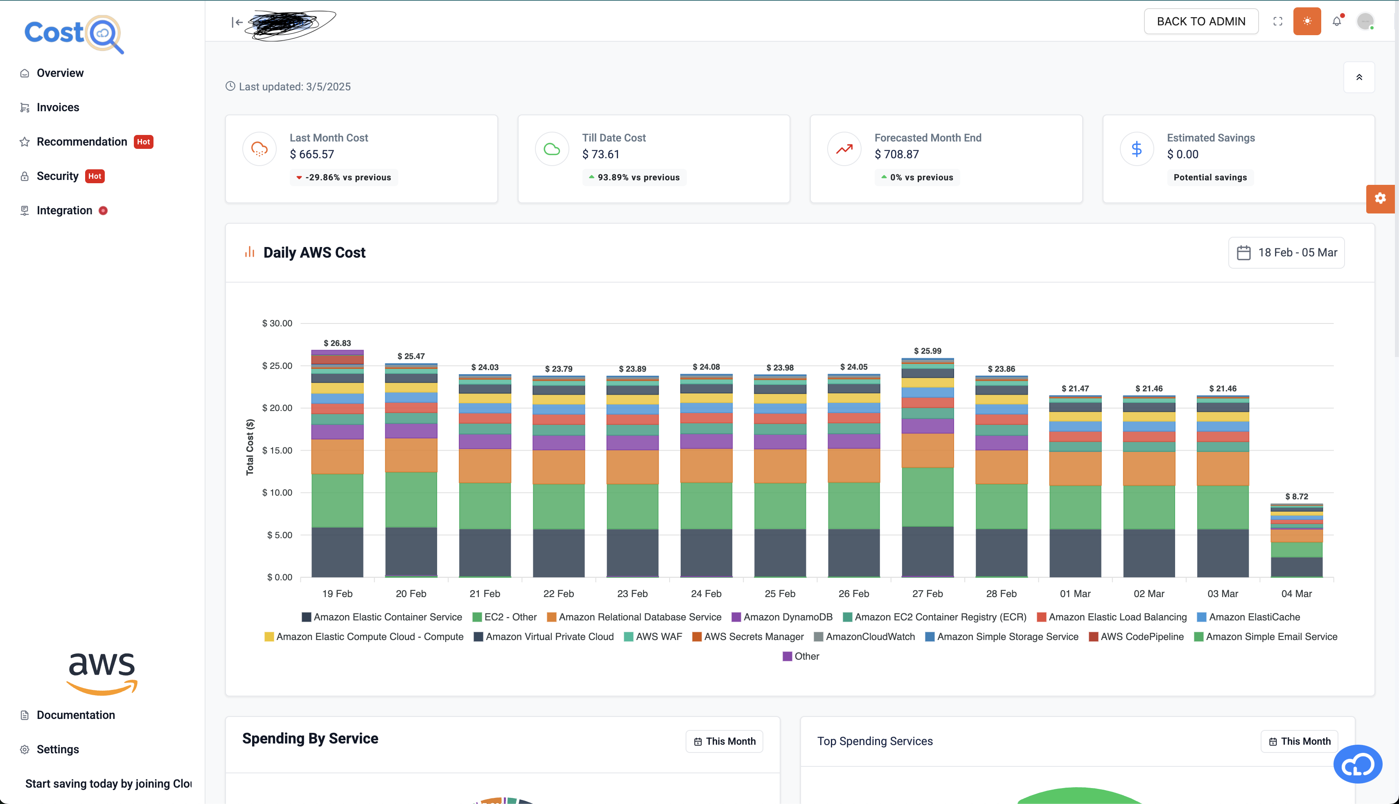The height and width of the screenshot is (804, 1399).
Task: Go to Invoices in sidebar
Action: (x=57, y=107)
